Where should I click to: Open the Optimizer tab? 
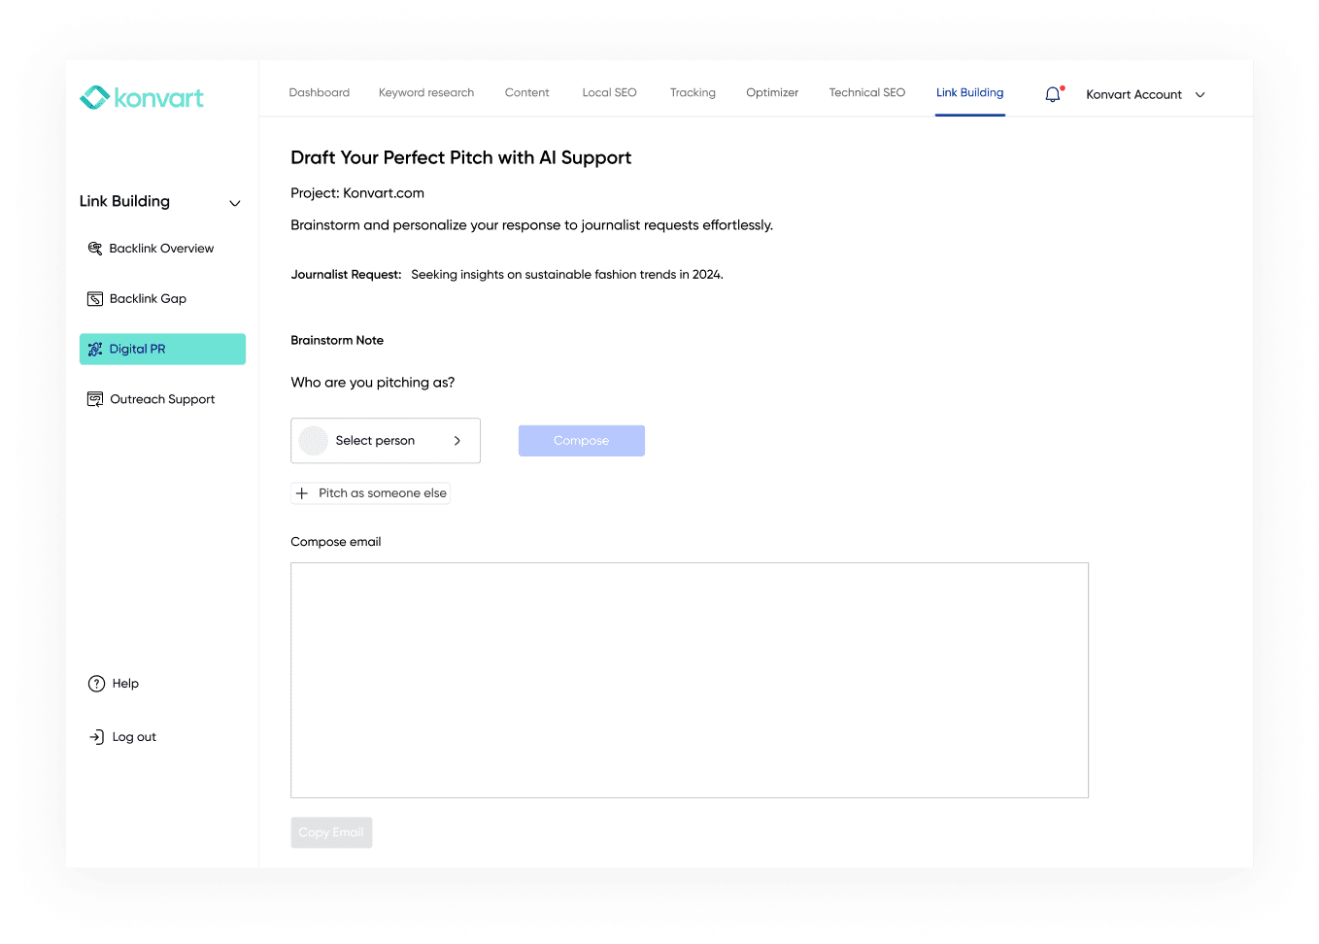coord(772,93)
